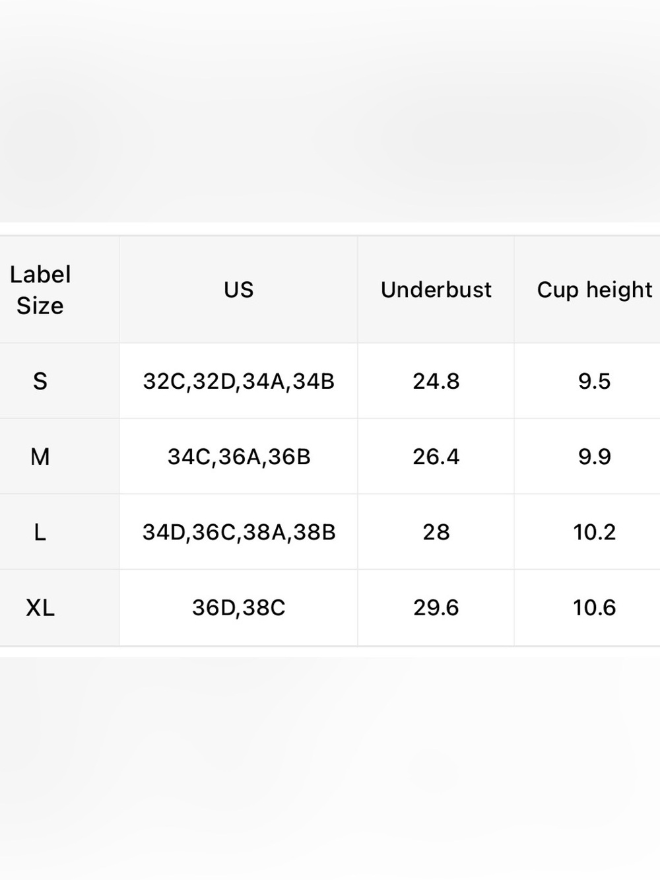Click the 29.6 underbust value
Screen dimensions: 660x880
(436, 607)
